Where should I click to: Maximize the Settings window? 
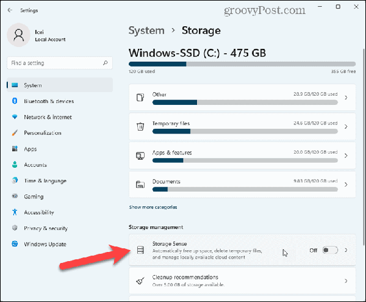point(338,7)
